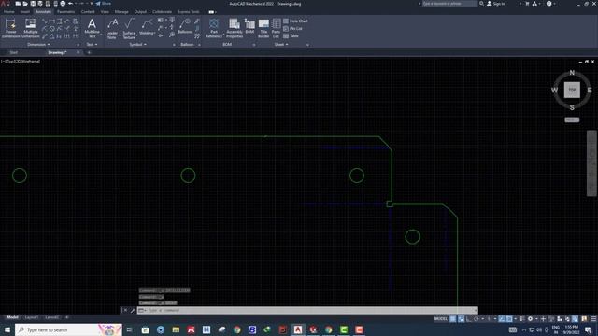Select the Surface Texture symbol tool
Image resolution: width=598 pixels, height=336 pixels.
tap(129, 29)
